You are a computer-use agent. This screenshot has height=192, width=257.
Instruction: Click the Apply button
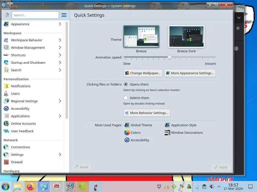tap(221, 167)
